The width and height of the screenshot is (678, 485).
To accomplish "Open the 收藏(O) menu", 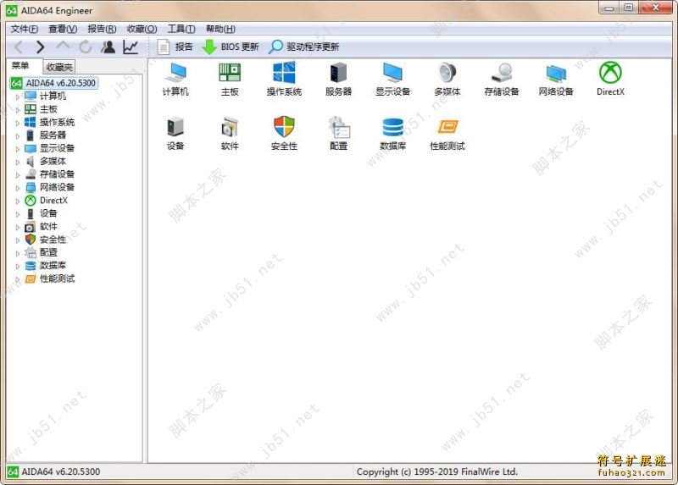I will pos(142,29).
